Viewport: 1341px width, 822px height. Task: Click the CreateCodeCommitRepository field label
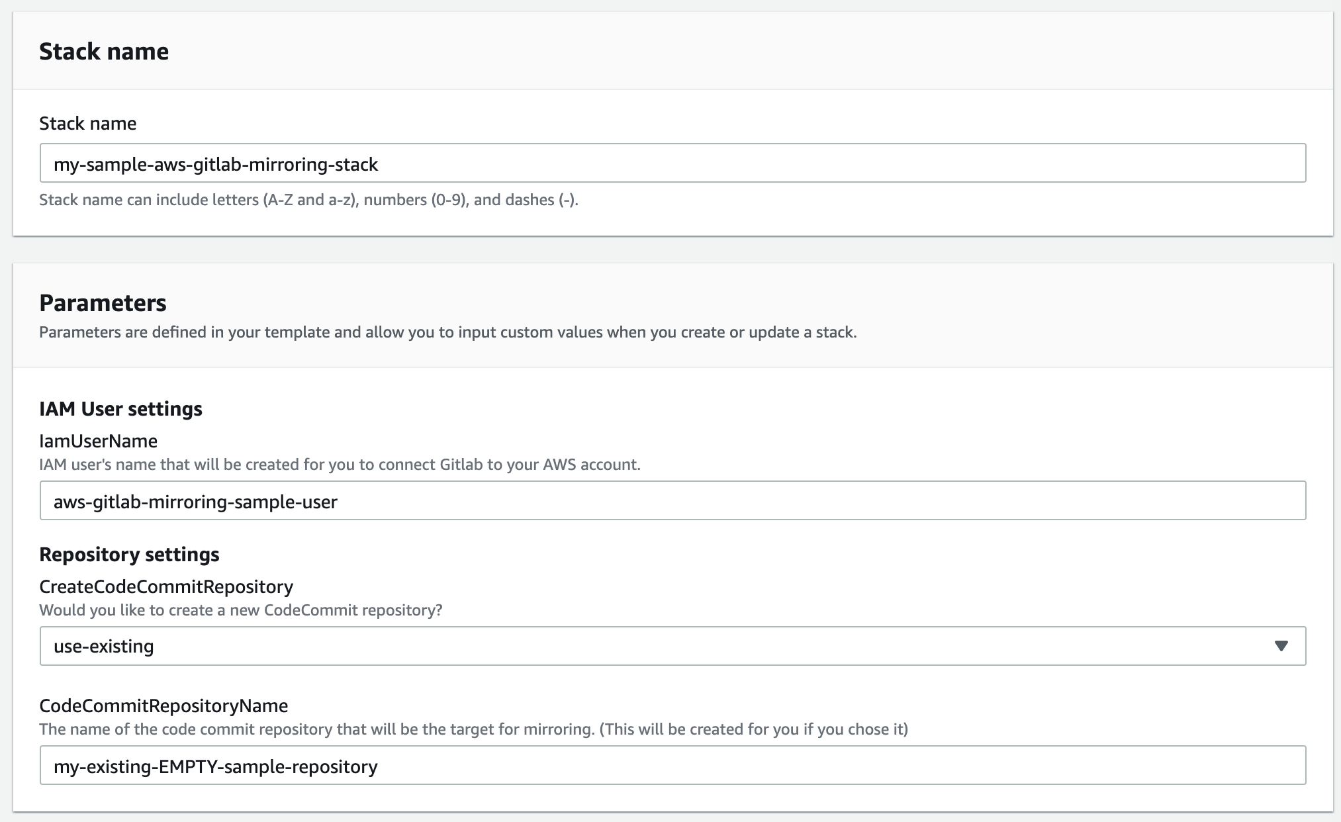pyautogui.click(x=166, y=586)
